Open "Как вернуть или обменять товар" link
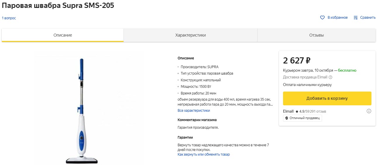This screenshot has height=165, width=377. coord(204,154)
